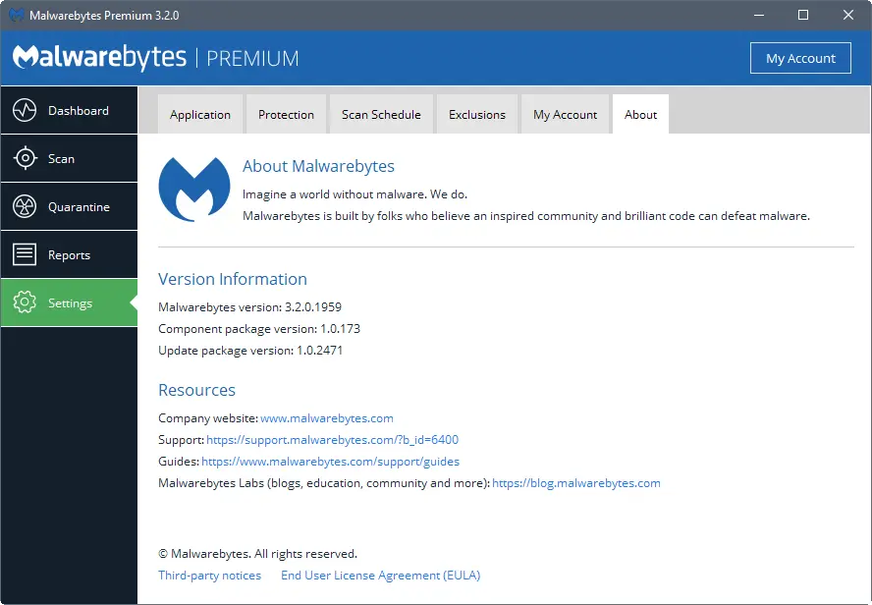872x605 pixels.
Task: Switch to the Protection tab
Action: [x=286, y=115]
